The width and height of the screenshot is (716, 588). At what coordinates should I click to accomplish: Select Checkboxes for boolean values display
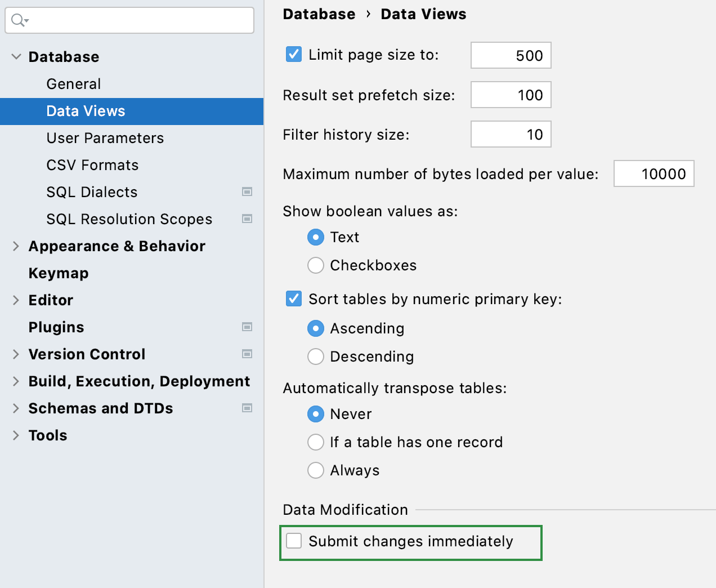316,265
